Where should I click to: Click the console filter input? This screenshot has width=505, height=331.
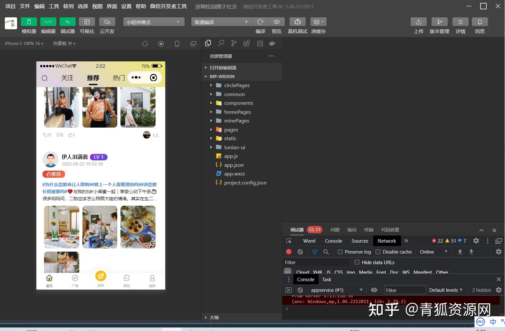coord(405,290)
